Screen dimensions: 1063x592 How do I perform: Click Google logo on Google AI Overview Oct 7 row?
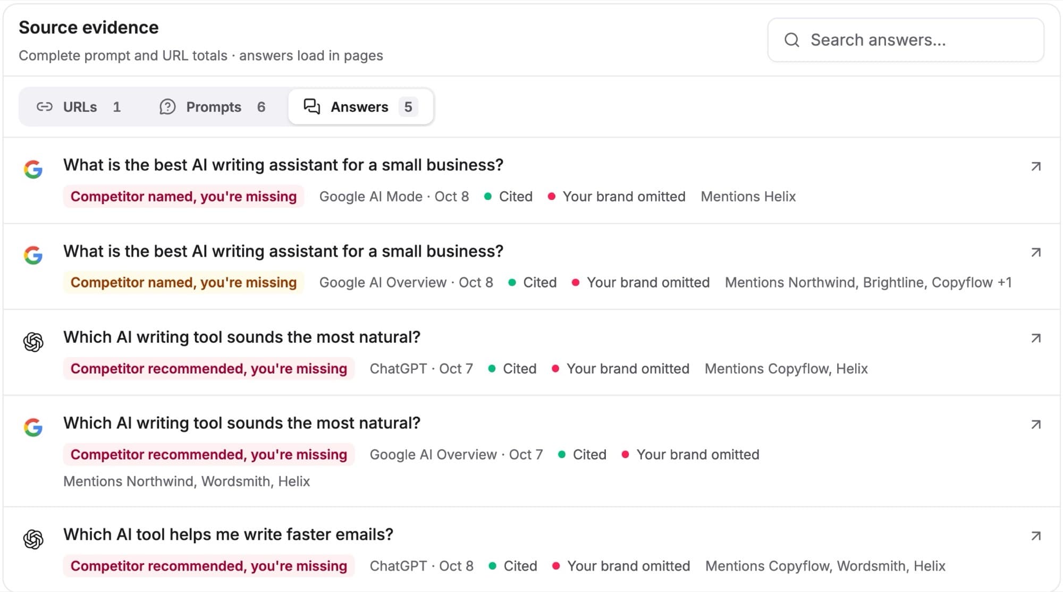point(33,427)
